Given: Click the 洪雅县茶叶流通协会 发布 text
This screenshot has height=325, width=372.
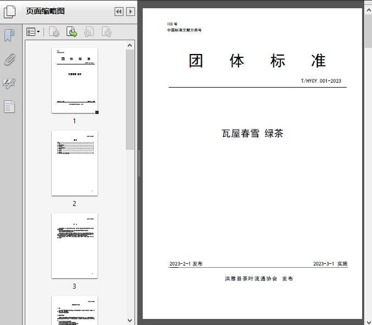Looking at the screenshot, I should (x=259, y=279).
